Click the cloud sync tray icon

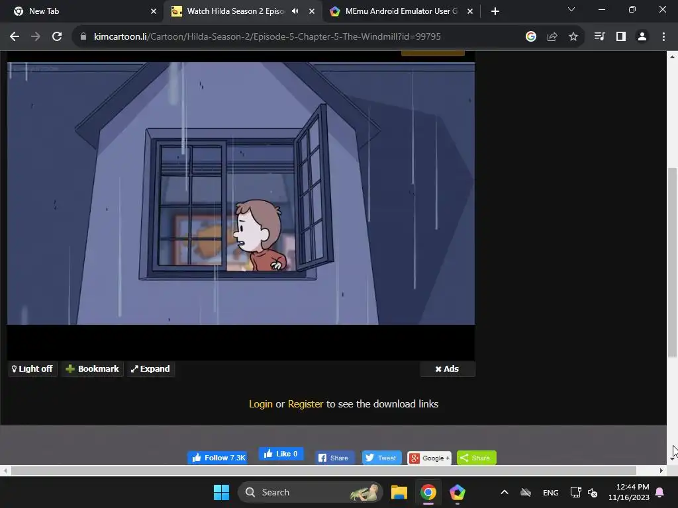pos(525,492)
